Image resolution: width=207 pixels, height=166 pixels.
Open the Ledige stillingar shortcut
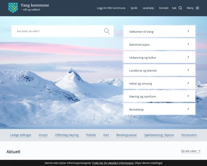click(x=21, y=135)
